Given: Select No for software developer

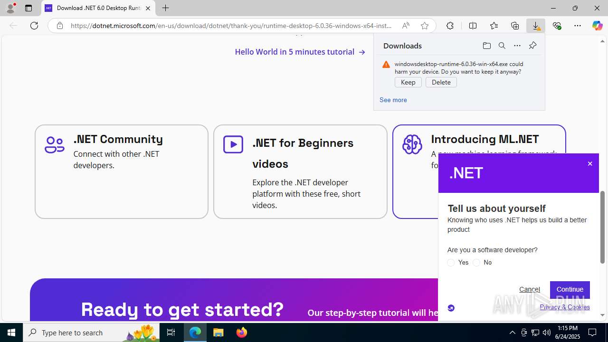Looking at the screenshot, I should pyautogui.click(x=476, y=263).
